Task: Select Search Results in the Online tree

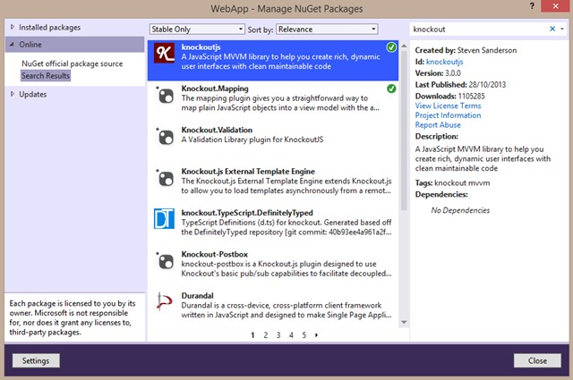Action: click(x=46, y=76)
